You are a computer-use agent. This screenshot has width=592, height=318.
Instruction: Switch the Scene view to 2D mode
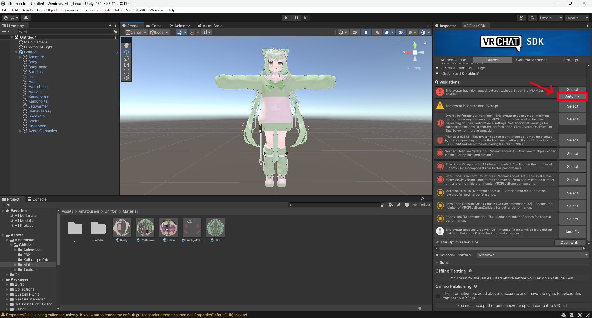(x=355, y=32)
